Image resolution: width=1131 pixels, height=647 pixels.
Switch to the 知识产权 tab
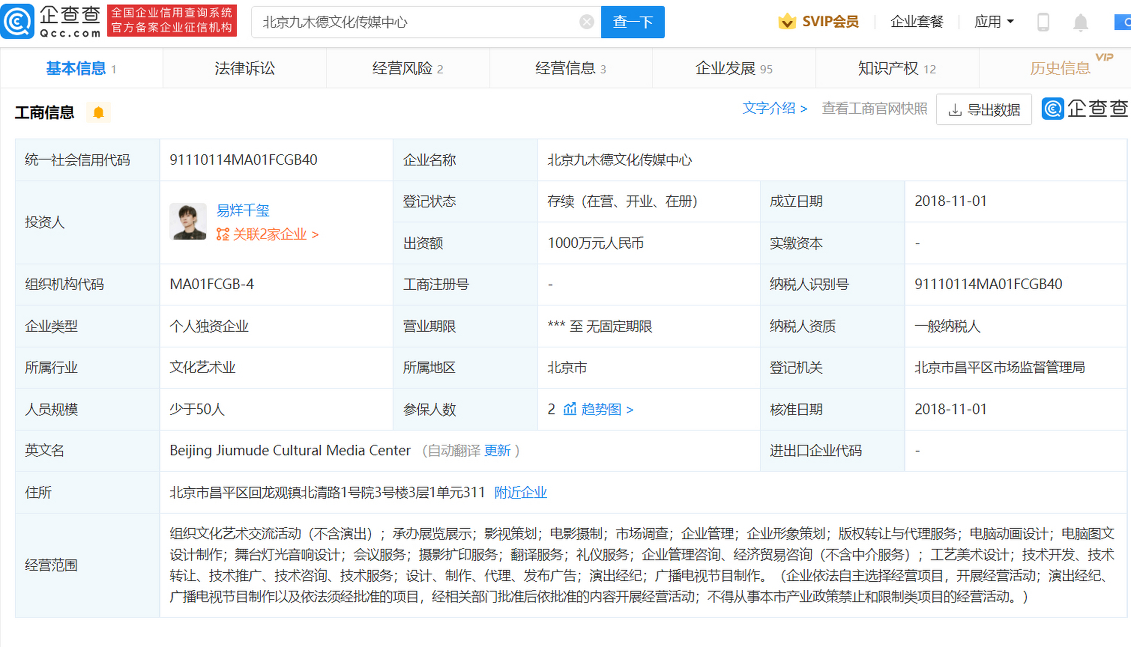click(897, 68)
